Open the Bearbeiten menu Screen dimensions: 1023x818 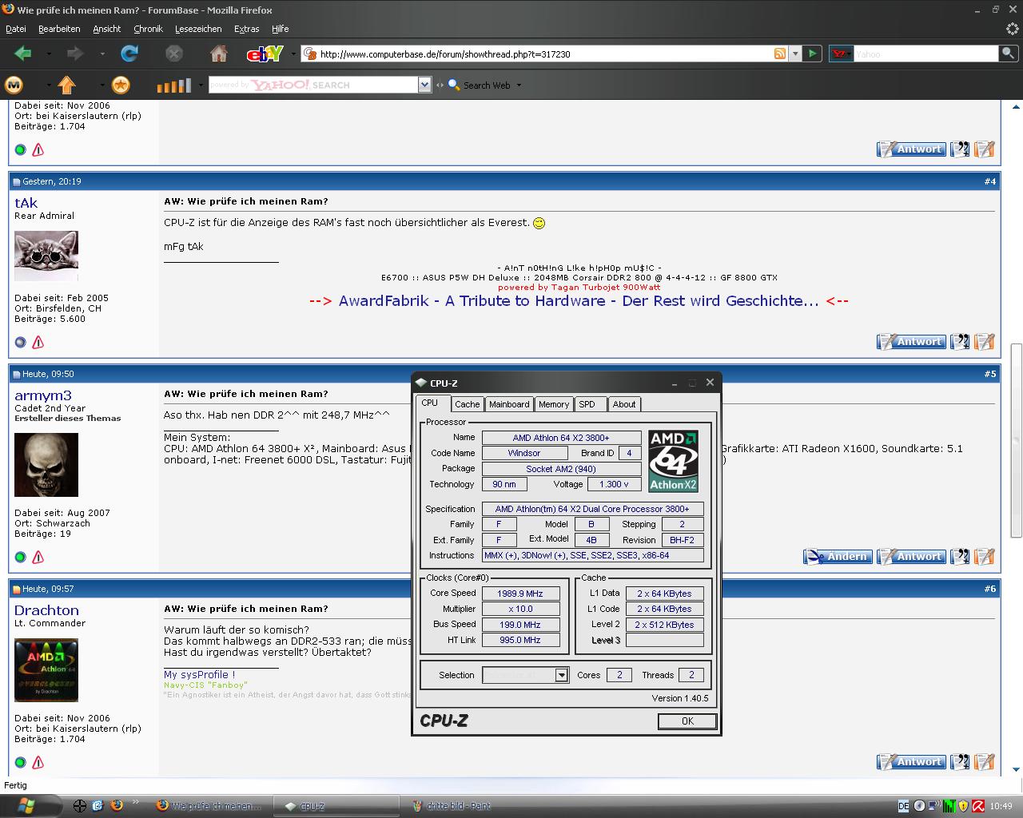click(59, 29)
